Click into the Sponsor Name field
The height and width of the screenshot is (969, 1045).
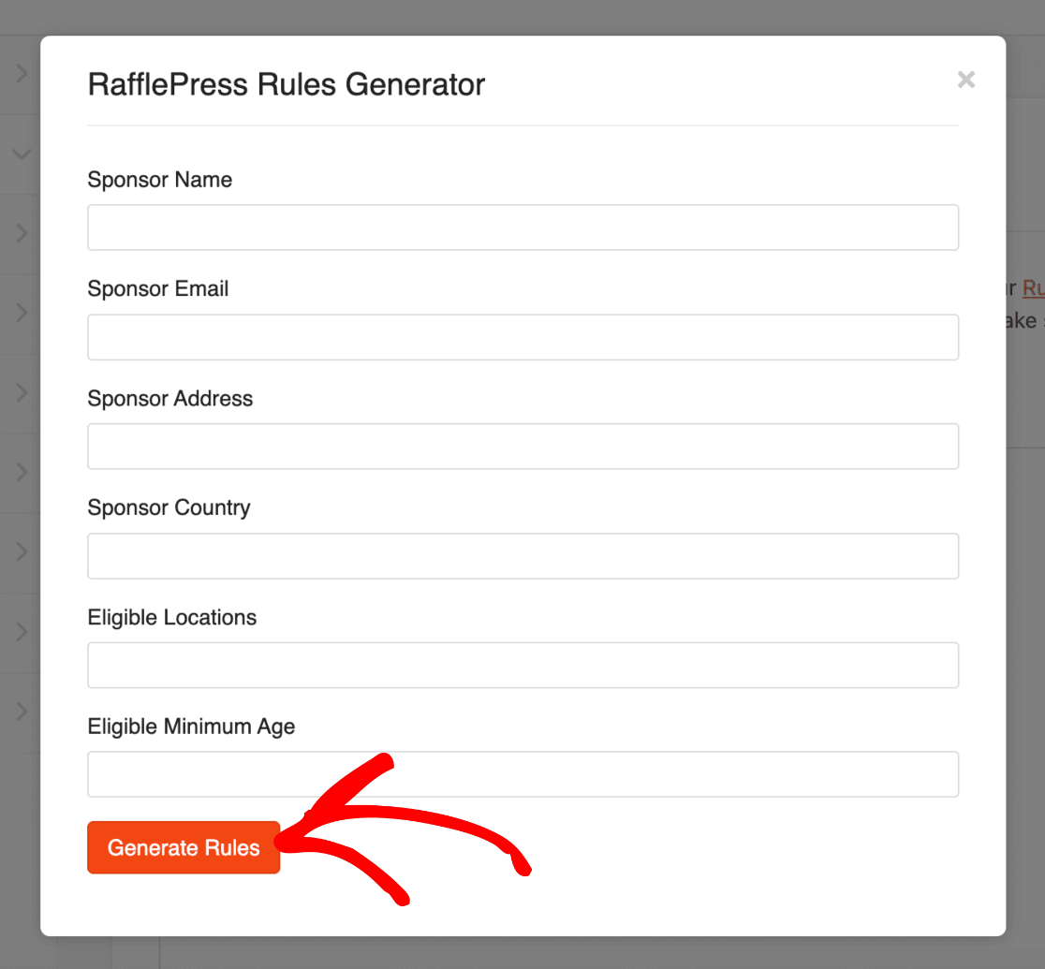tap(522, 227)
